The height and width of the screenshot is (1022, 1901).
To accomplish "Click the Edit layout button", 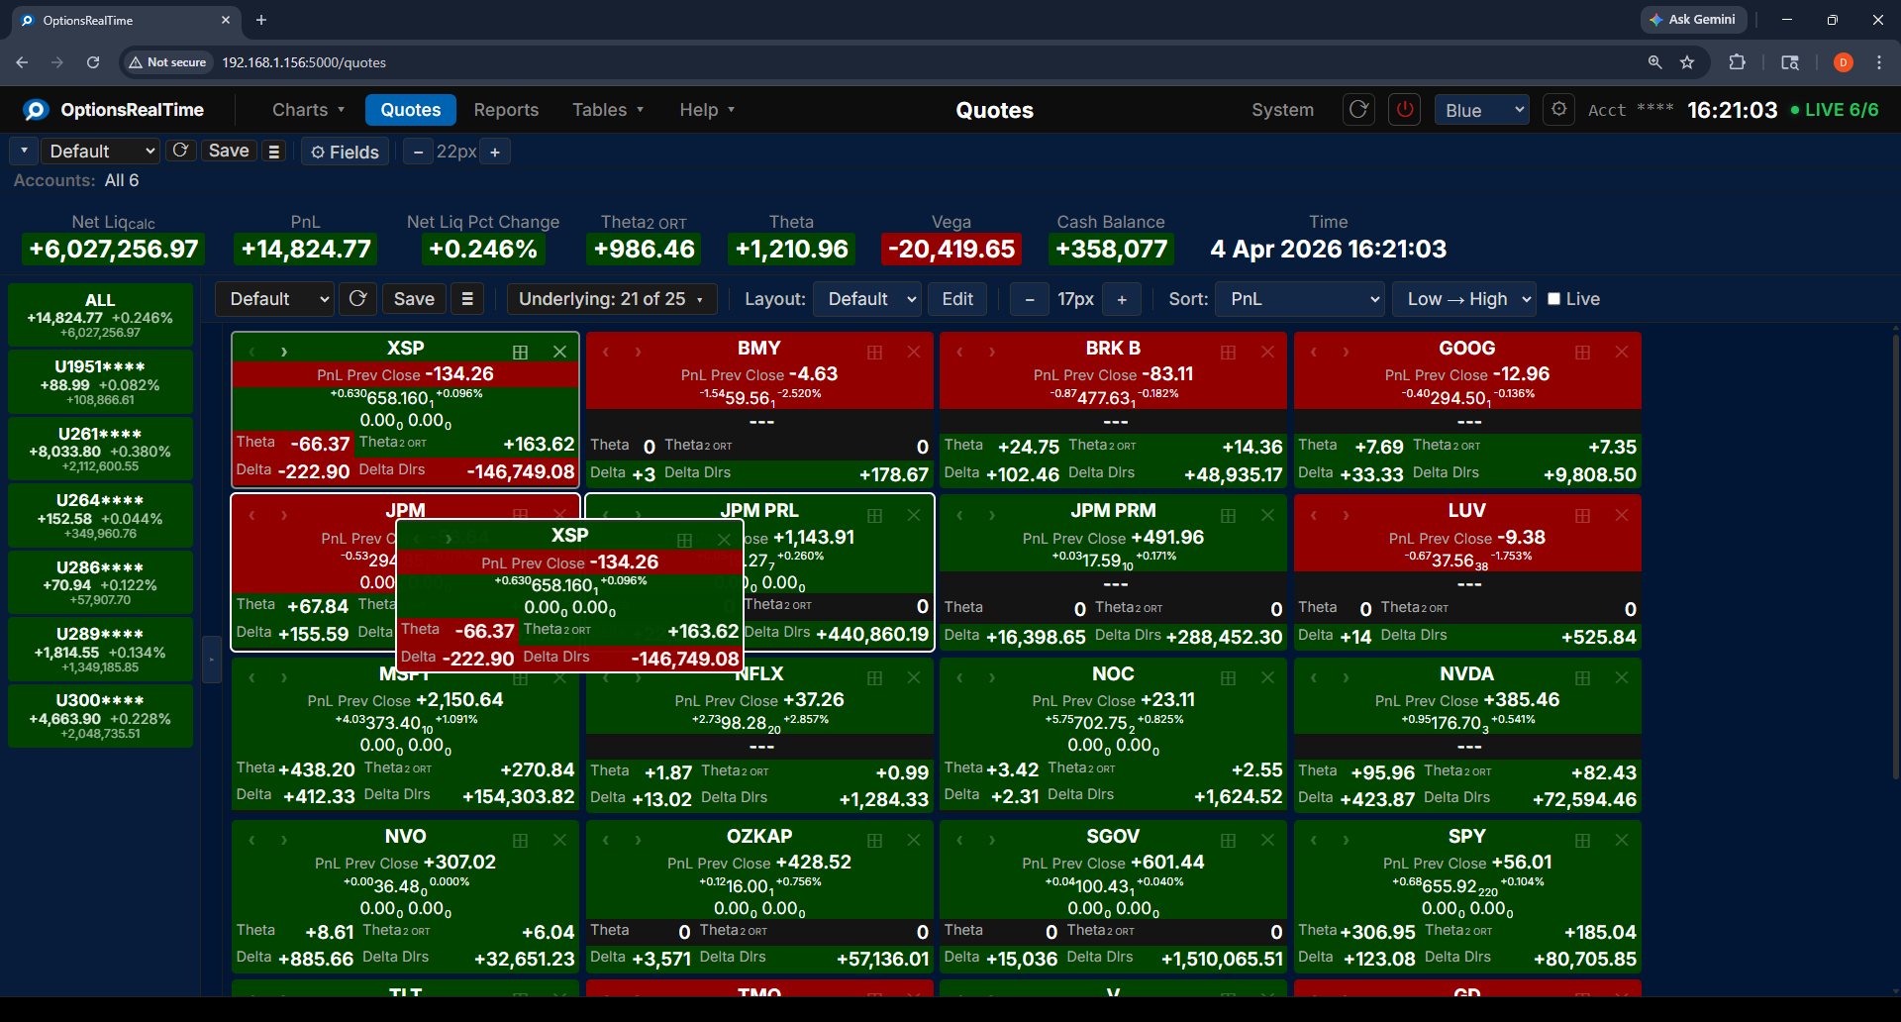I will (x=957, y=299).
